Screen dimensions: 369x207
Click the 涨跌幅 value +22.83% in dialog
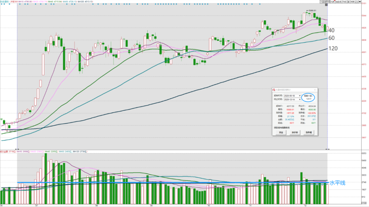[312, 113]
